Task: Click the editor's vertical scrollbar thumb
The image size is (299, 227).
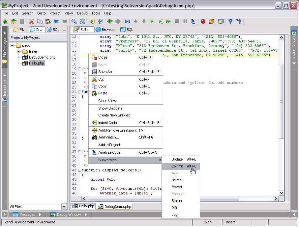Action: 281,101
